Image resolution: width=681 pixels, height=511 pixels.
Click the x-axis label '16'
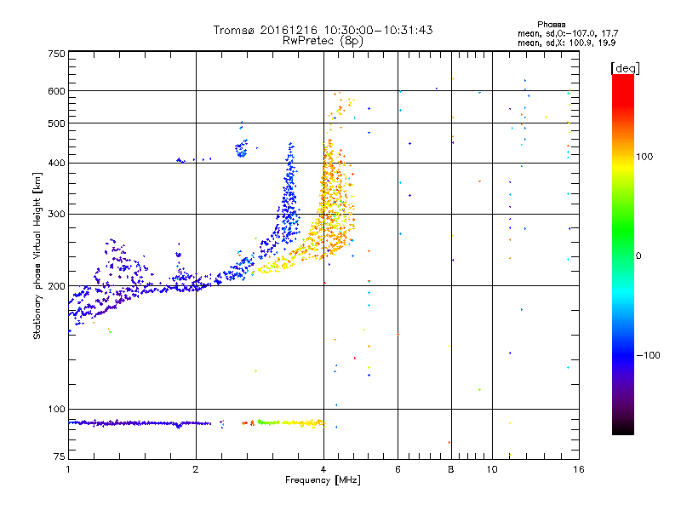coord(579,469)
